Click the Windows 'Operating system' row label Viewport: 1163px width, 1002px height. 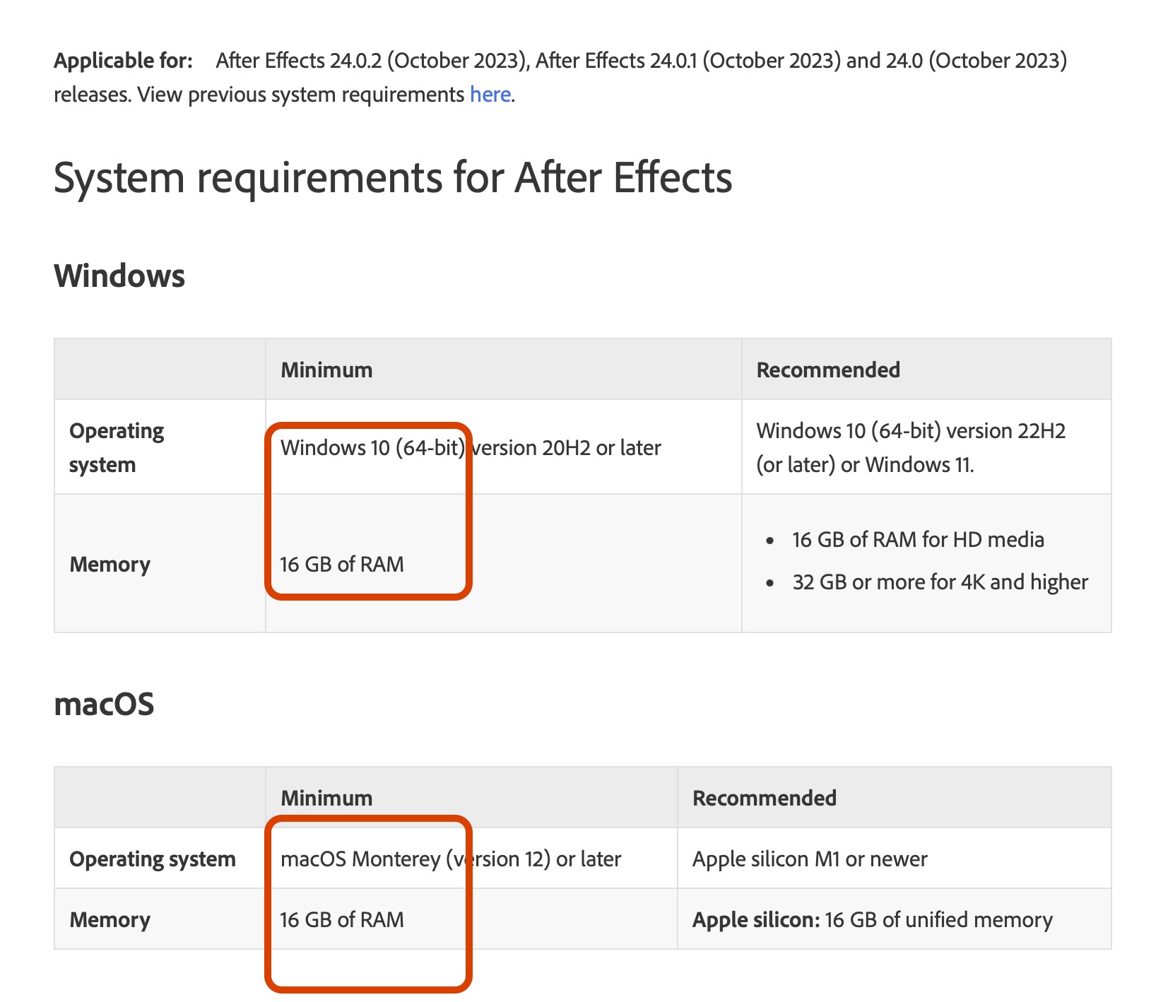coord(117,447)
